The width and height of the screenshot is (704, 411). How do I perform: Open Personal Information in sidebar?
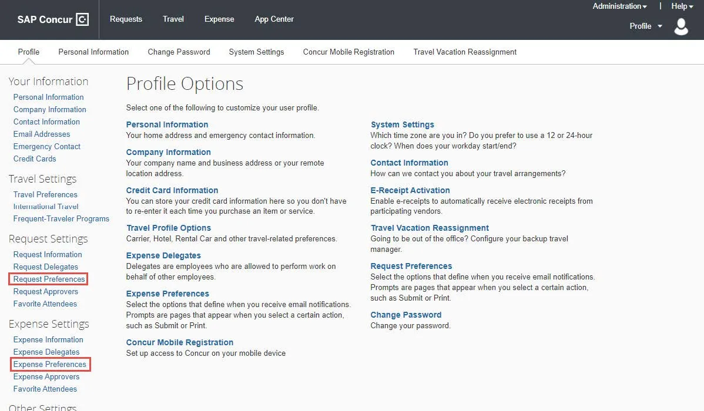(x=49, y=97)
